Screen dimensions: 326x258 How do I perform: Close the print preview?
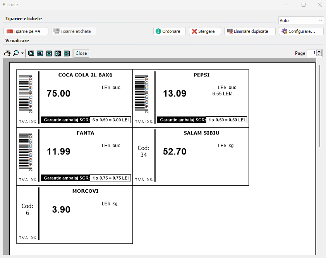tap(81, 53)
